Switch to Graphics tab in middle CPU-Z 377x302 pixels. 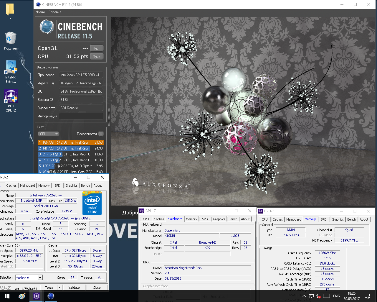click(x=219, y=219)
